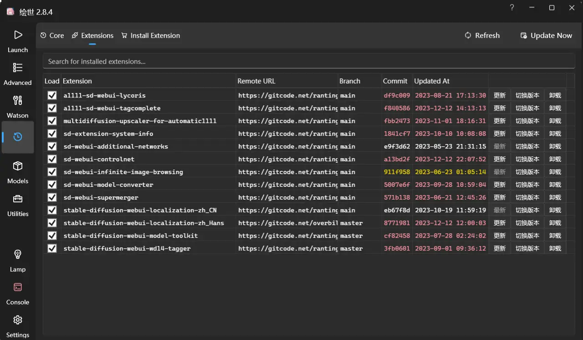Click 更新 for stable-diffusion-webui-wd14-tagger

[500, 248]
